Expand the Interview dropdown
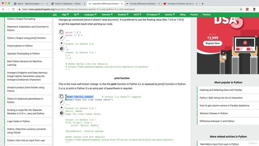The image size is (259, 146). (107, 15)
